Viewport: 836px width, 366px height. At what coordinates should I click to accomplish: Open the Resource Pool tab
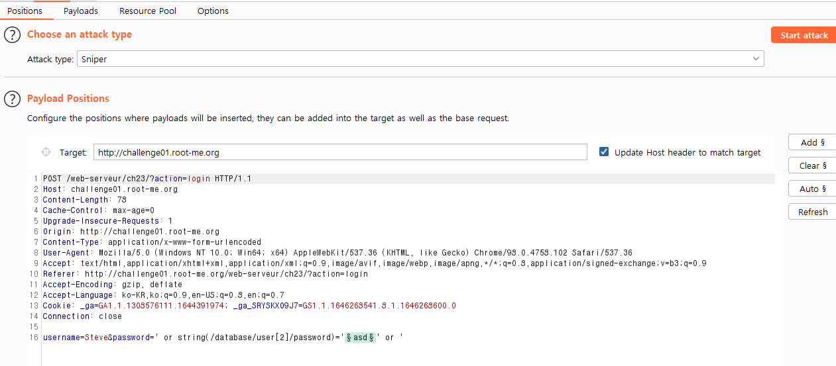148,11
